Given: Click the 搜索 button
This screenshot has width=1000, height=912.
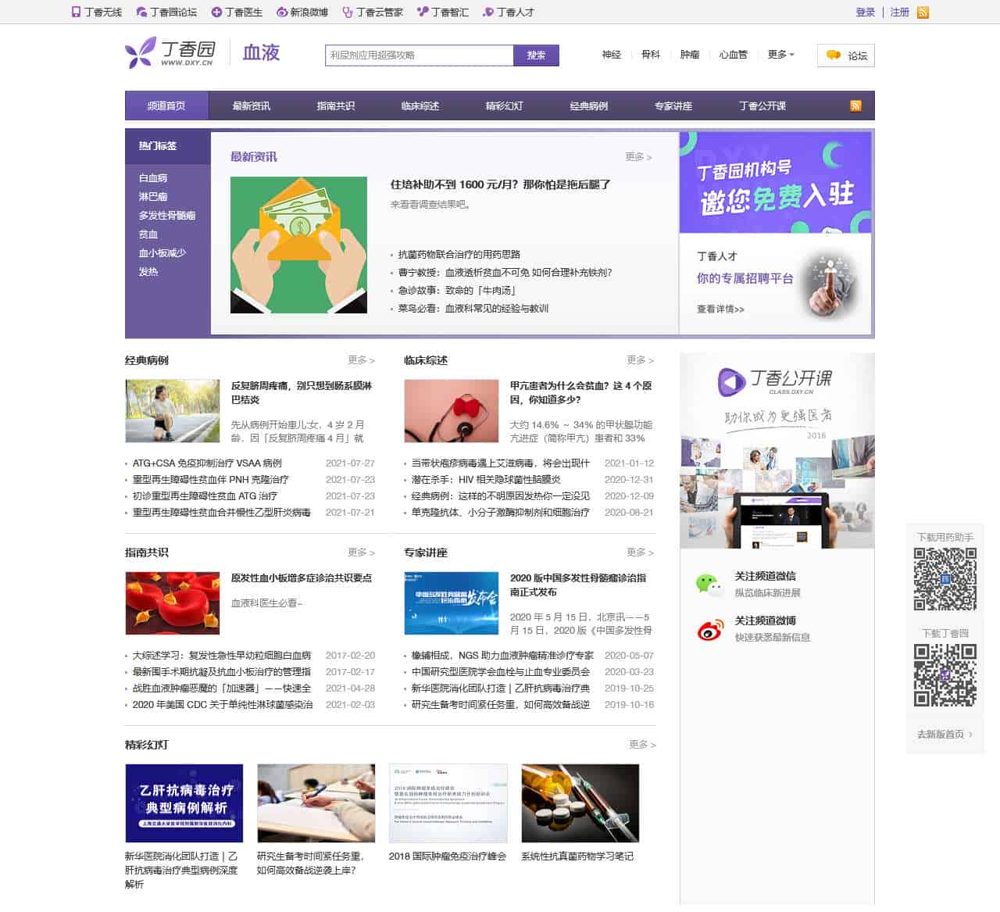Looking at the screenshot, I should [537, 55].
